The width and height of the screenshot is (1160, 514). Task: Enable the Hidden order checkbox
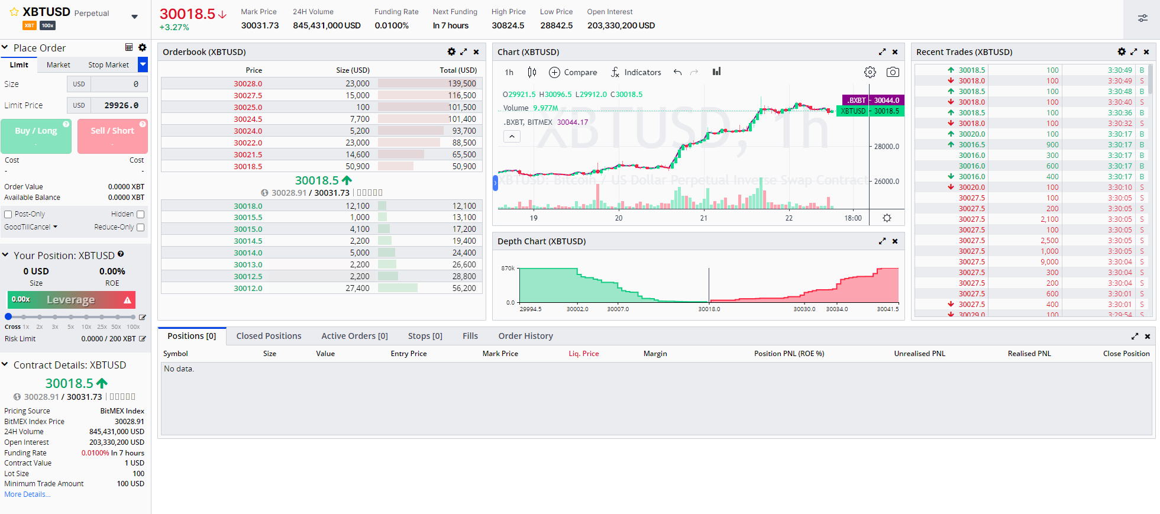[x=140, y=214]
